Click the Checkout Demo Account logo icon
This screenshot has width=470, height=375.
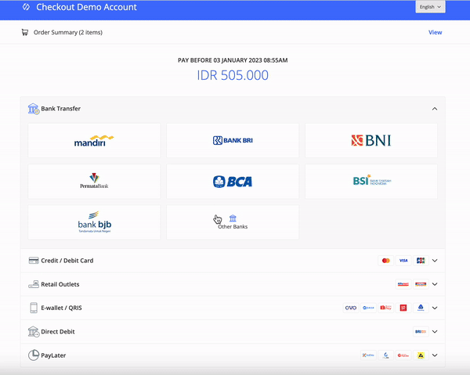click(26, 7)
